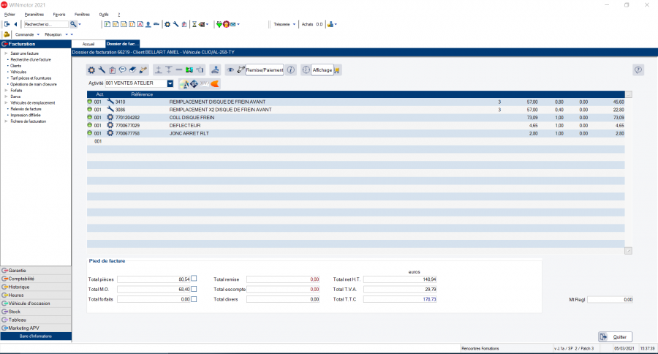Viewport: 658px width, 354px height.
Task: Click the minus delete line icon
Action: pyautogui.click(x=179, y=70)
